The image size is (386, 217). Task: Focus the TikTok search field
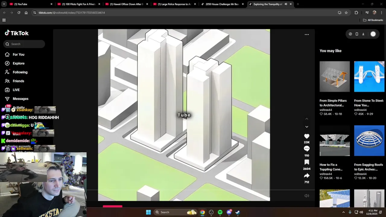point(24,44)
